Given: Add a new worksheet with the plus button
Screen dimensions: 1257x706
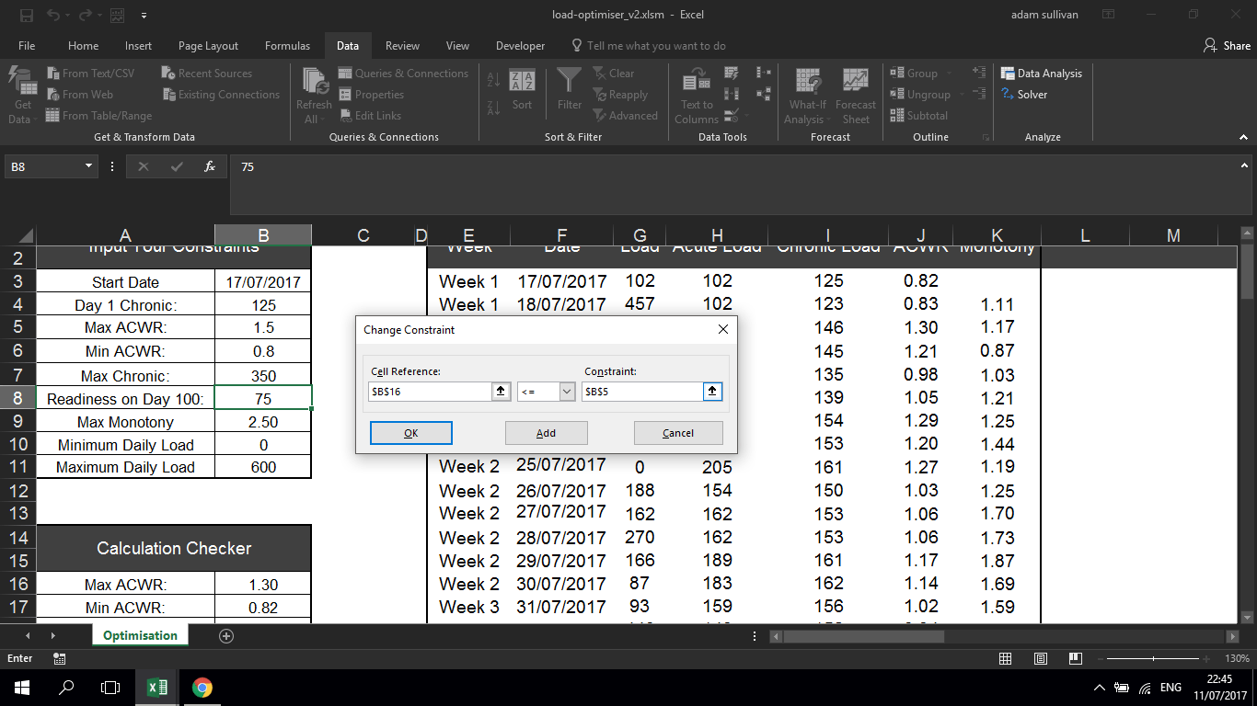Looking at the screenshot, I should [226, 634].
